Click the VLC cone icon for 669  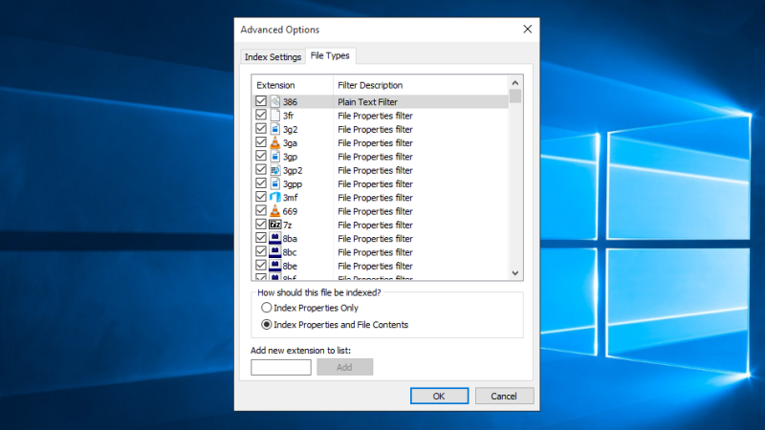tap(274, 211)
